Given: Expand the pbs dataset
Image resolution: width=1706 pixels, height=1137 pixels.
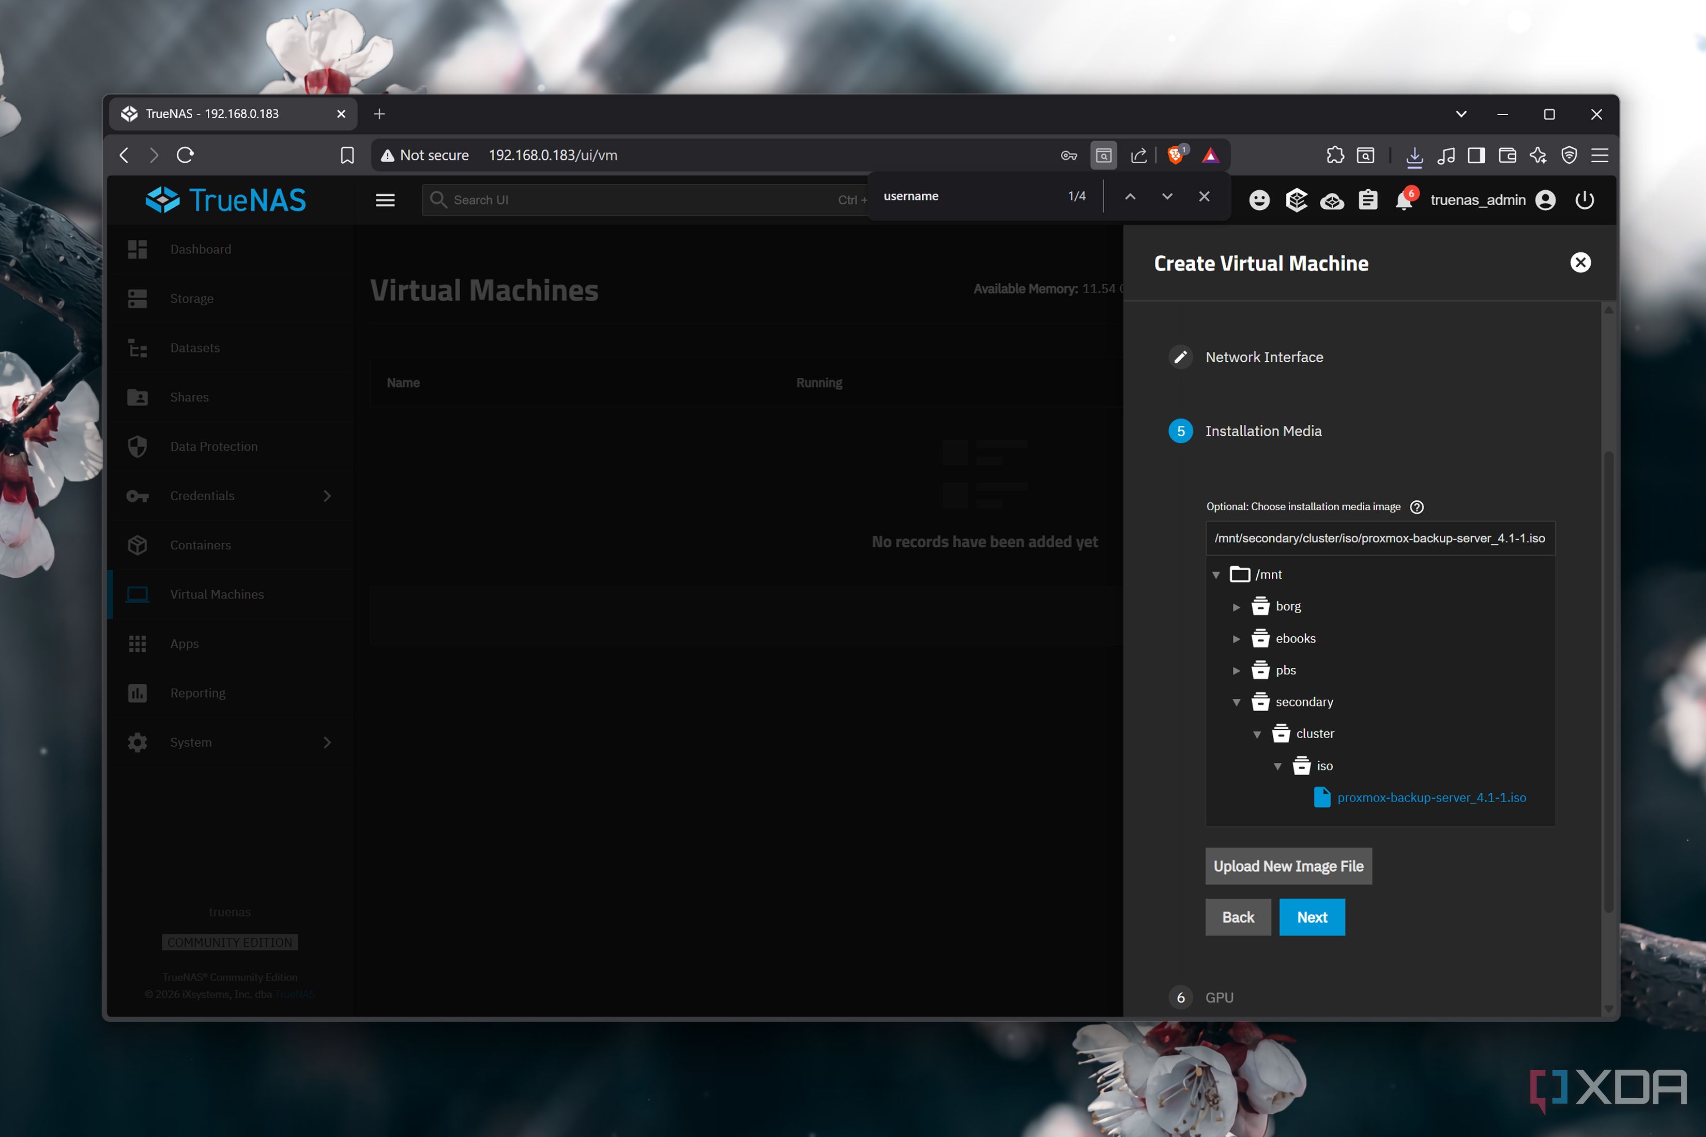Looking at the screenshot, I should point(1237,671).
